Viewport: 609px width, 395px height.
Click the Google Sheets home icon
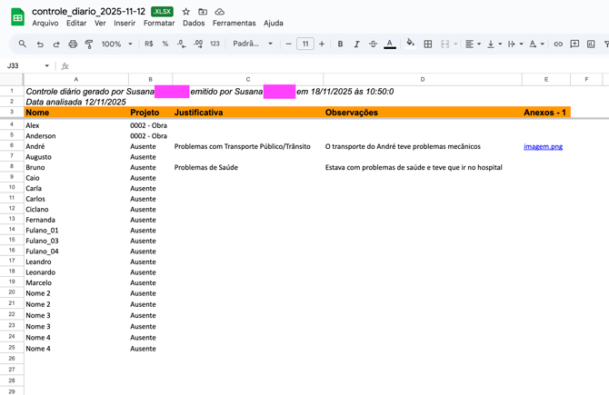point(16,17)
